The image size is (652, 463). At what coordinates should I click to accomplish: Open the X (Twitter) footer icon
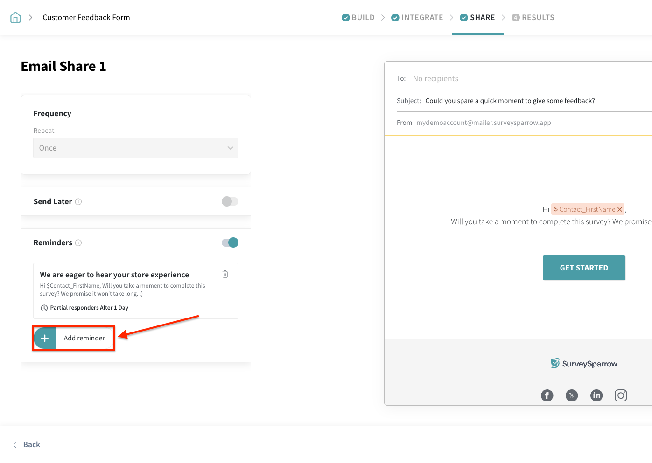tap(572, 395)
